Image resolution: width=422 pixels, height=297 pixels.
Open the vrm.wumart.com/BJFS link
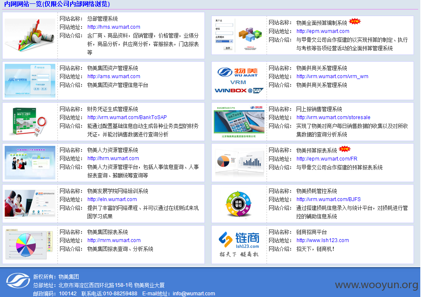click(x=328, y=199)
